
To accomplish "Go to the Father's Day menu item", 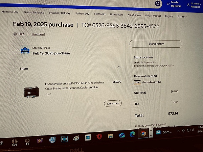I will click(82, 14).
